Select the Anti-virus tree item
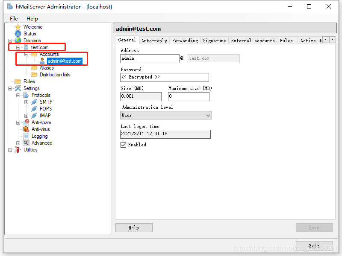The width and height of the screenshot is (342, 256). (41, 129)
